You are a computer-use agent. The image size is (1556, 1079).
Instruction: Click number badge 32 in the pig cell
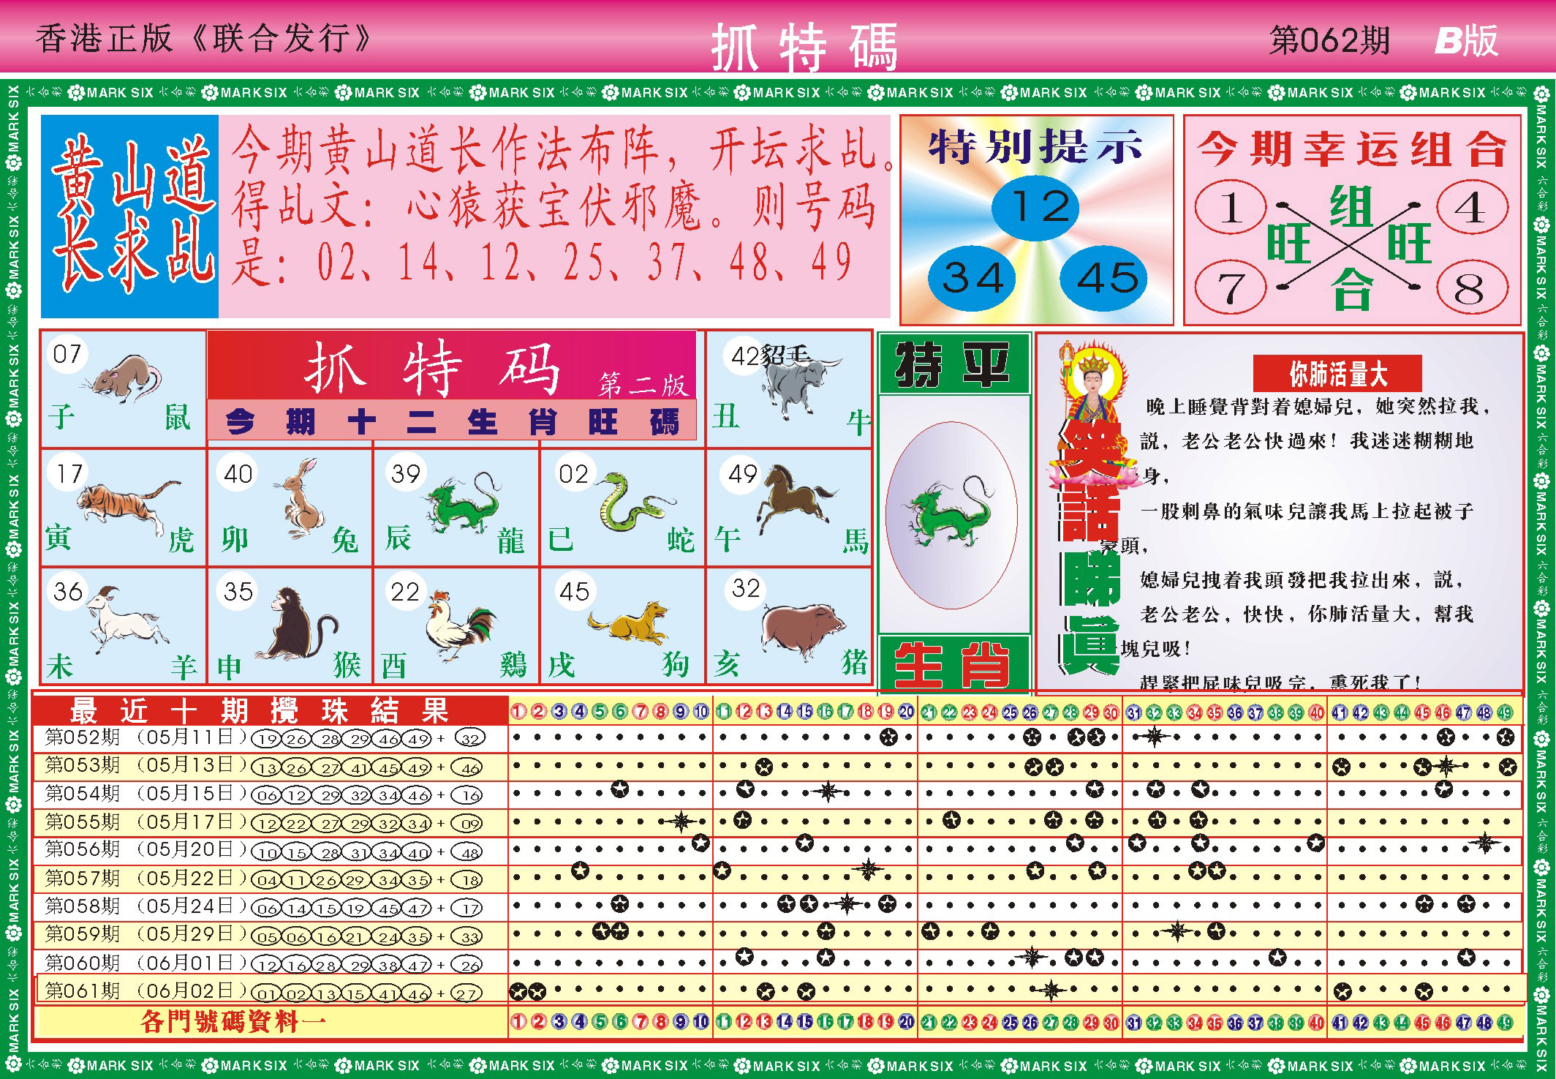pyautogui.click(x=745, y=587)
